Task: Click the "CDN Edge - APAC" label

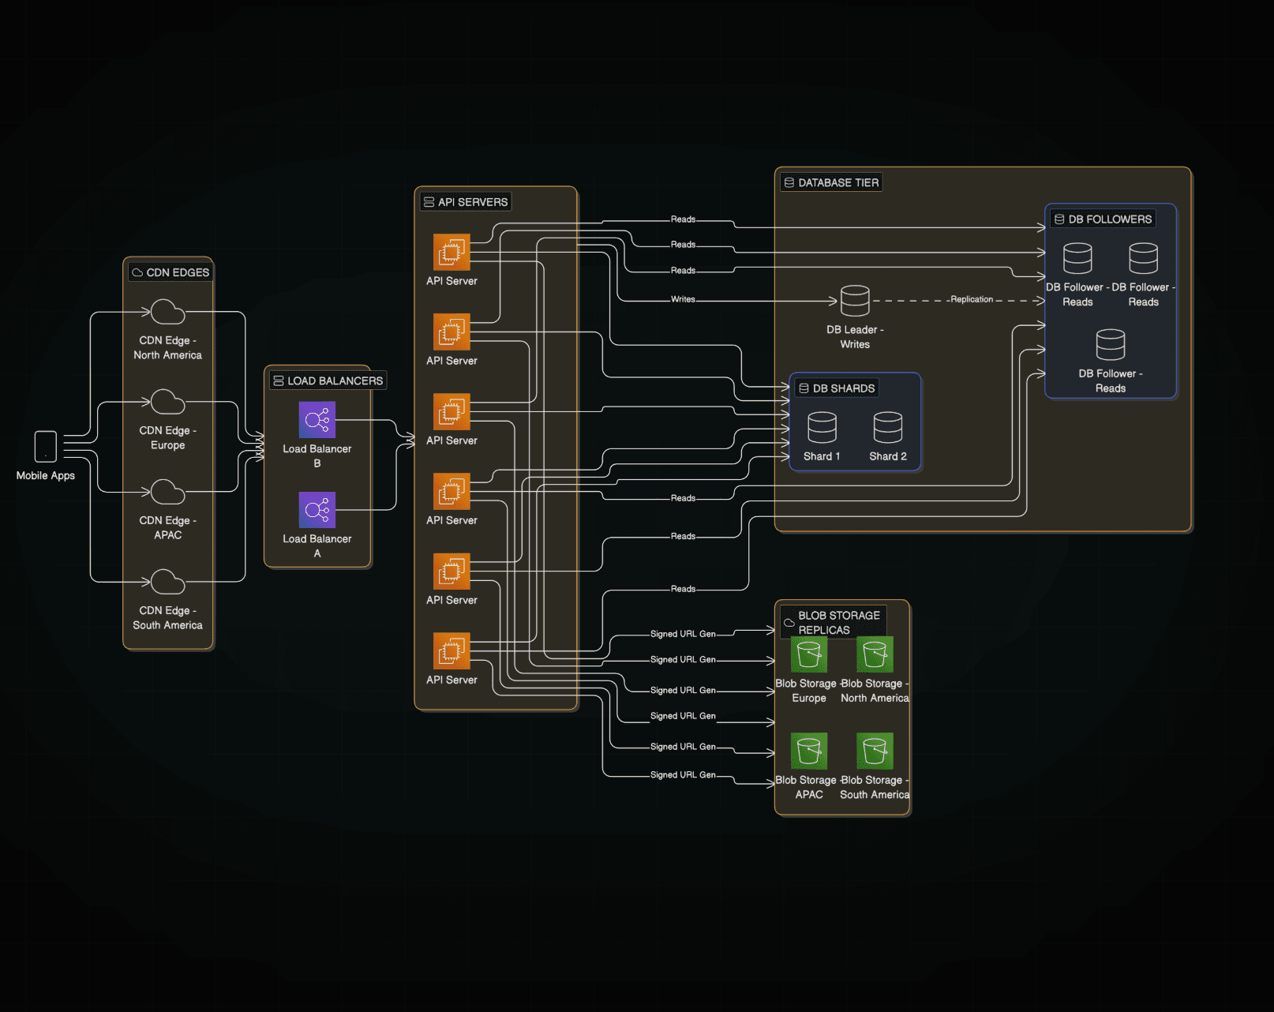Action: pos(167,527)
